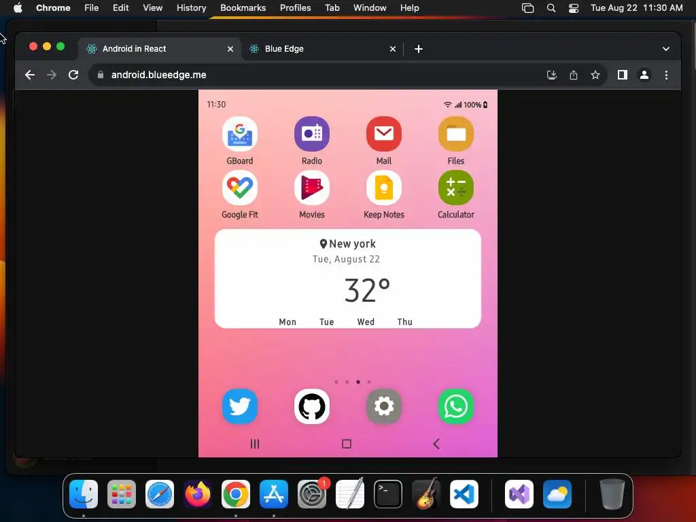Click the share page icon
The image size is (696, 522).
[x=574, y=75]
